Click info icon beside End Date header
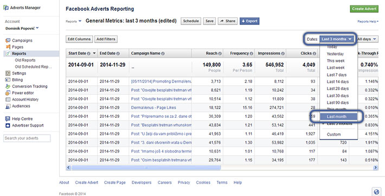 click(118, 53)
